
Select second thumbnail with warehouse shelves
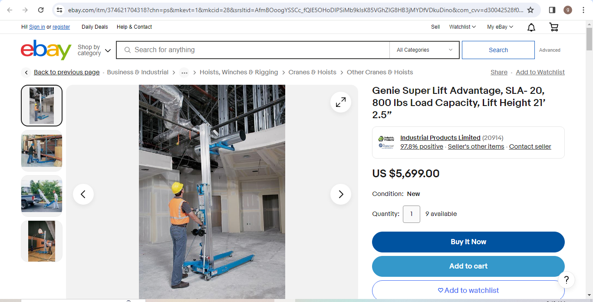click(42, 151)
